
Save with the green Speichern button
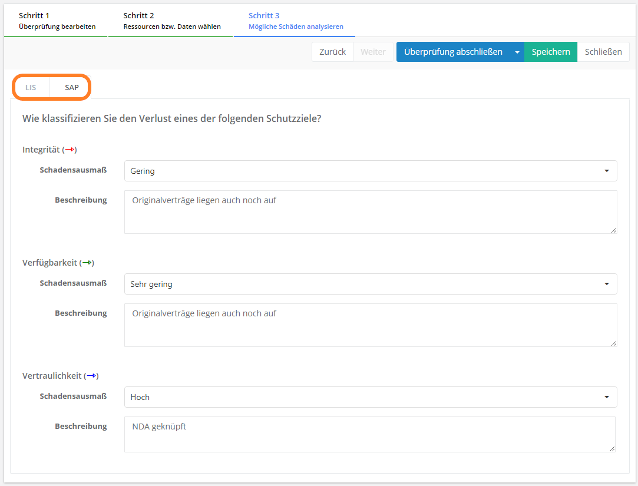[x=551, y=52]
